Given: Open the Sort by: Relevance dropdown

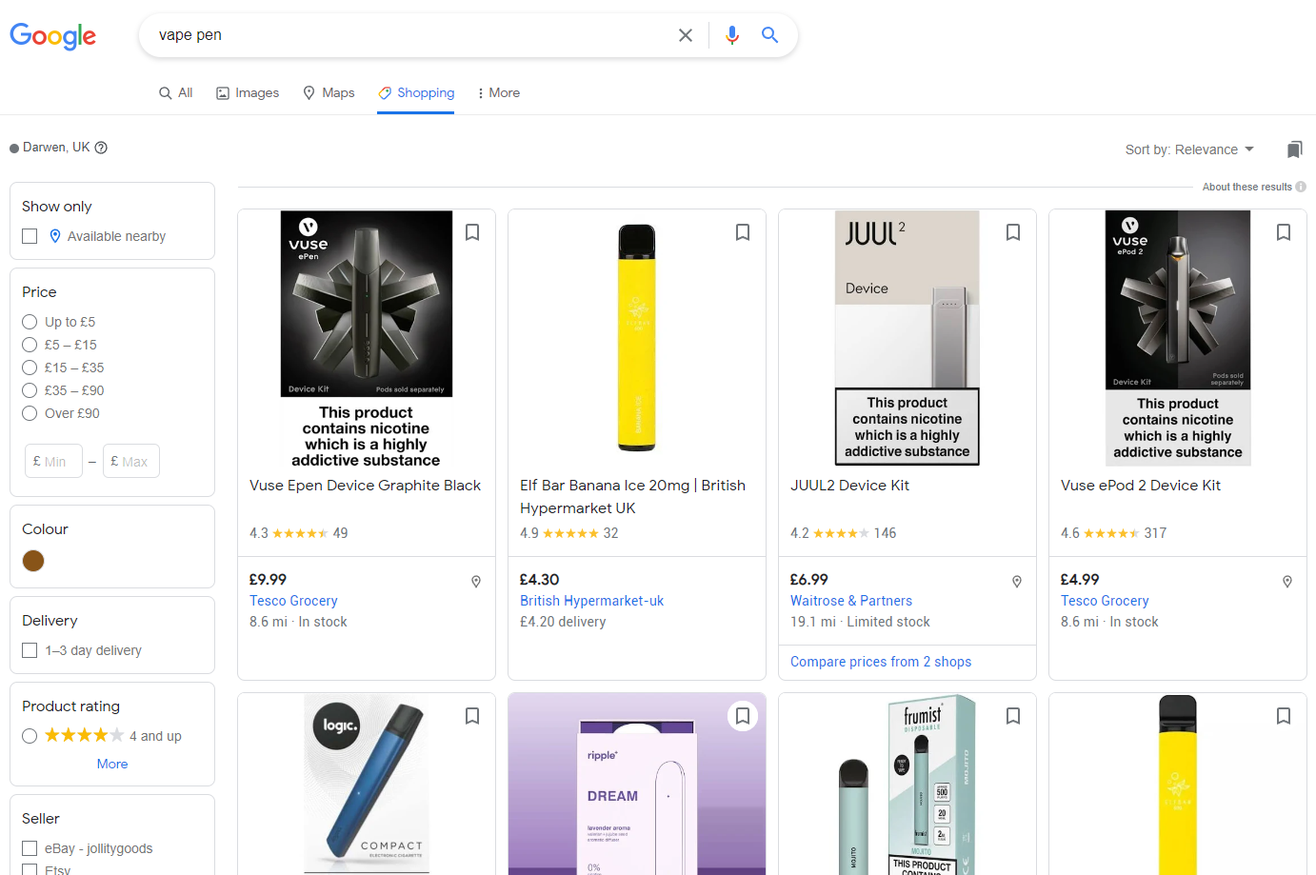Looking at the screenshot, I should tap(1189, 149).
